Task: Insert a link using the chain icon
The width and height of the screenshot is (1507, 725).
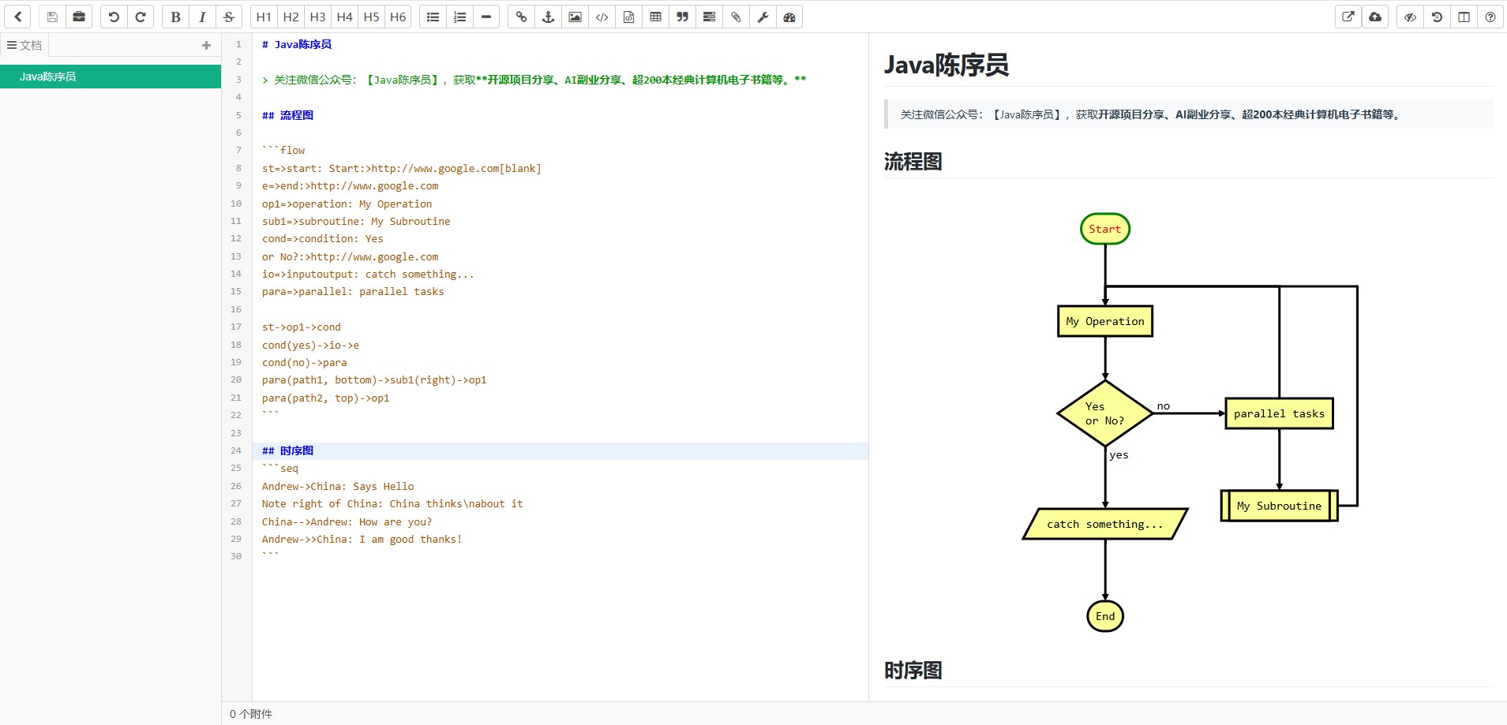Action: click(521, 17)
